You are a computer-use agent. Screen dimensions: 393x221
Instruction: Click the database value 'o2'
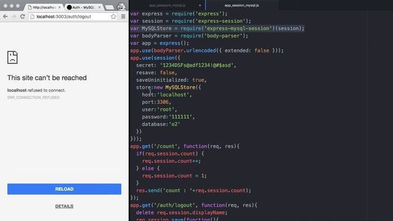(174, 124)
